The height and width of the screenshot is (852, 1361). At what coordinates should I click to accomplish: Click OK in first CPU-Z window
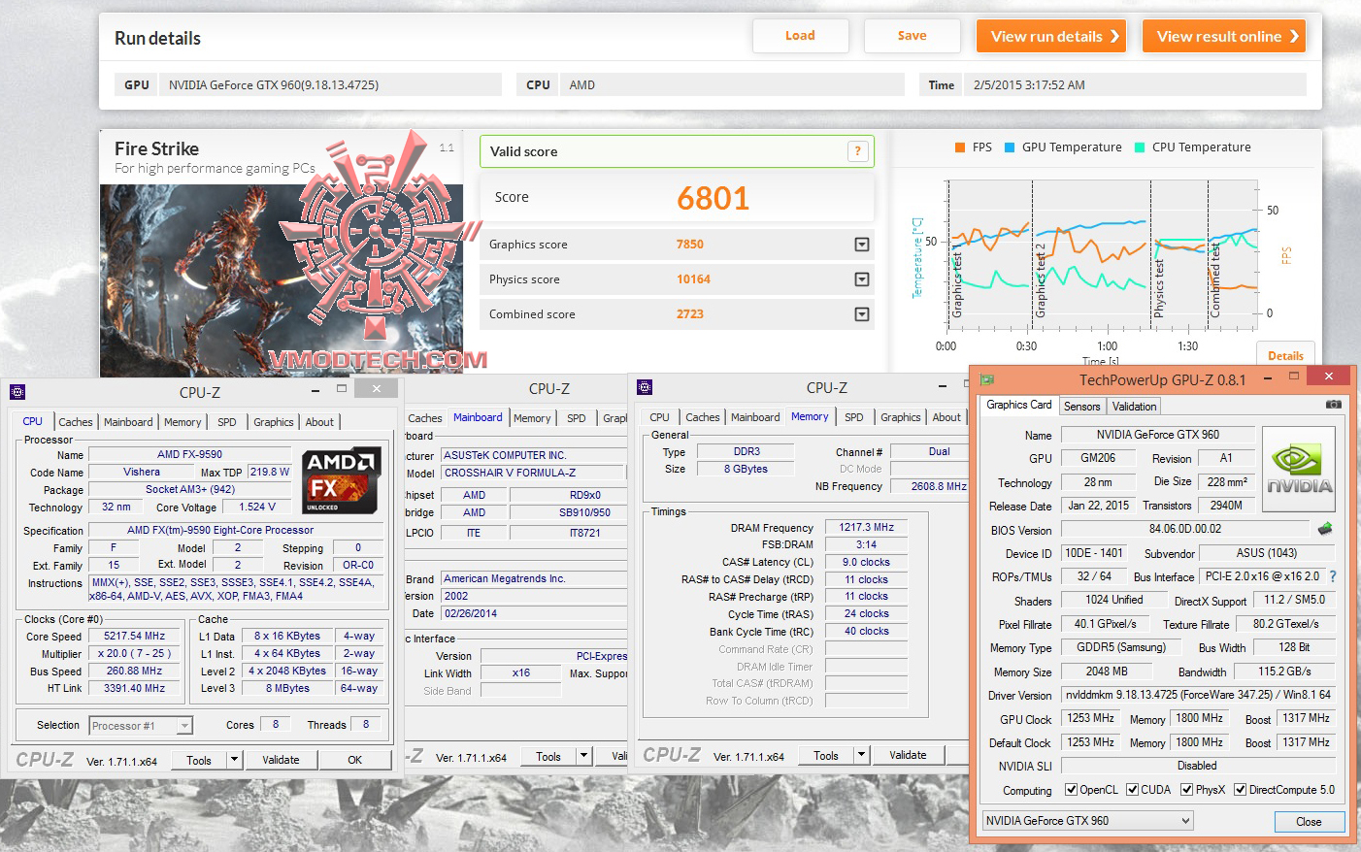(355, 760)
